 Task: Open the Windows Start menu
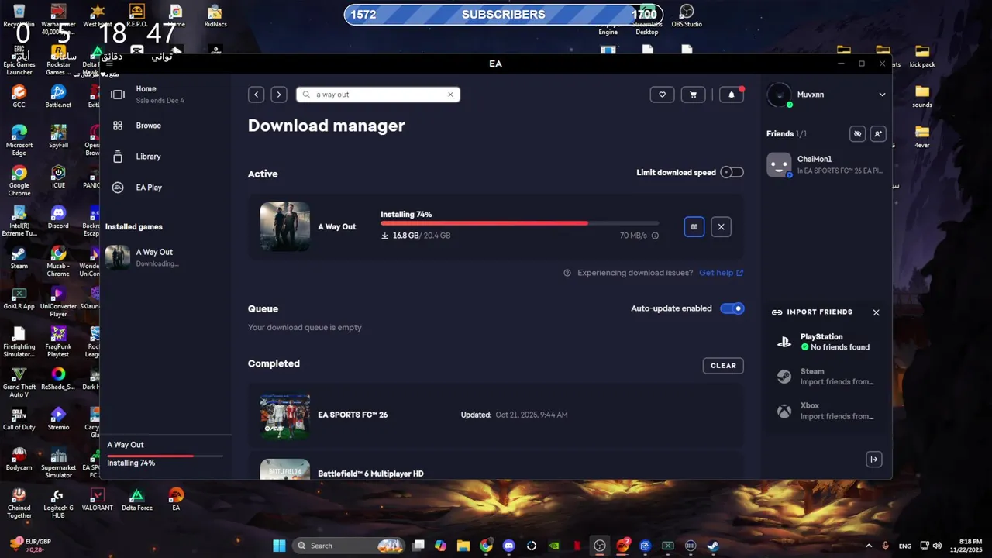(x=279, y=546)
